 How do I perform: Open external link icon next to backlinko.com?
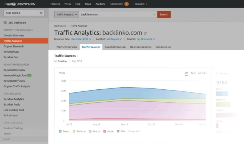pyautogui.click(x=145, y=33)
